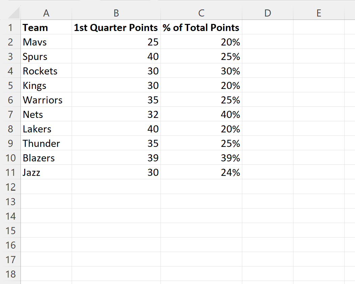Select the cell containing Spurs
355x284 pixels.
[x=46, y=57]
